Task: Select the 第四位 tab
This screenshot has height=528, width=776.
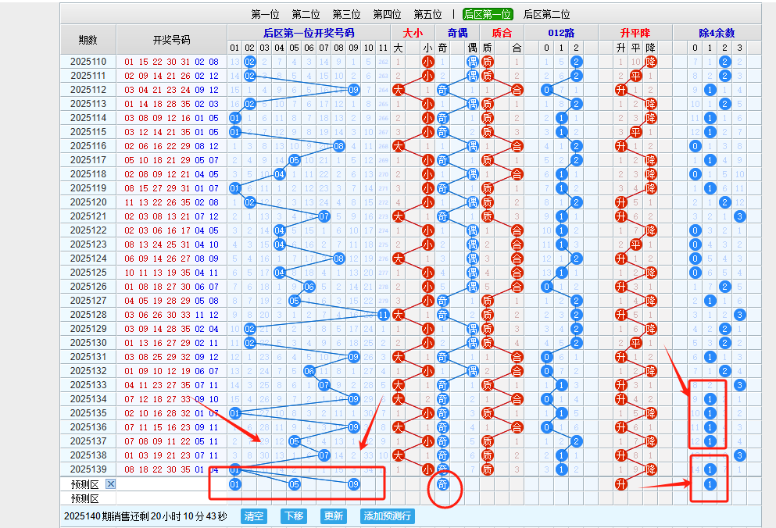Action: click(387, 14)
